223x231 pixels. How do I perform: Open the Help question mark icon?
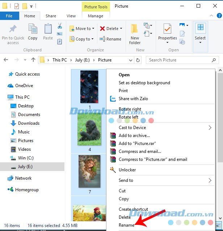pos(219,16)
